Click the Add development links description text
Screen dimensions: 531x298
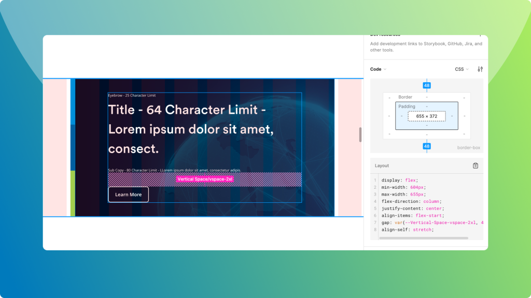pyautogui.click(x=426, y=47)
